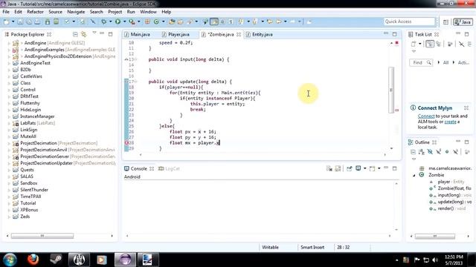Viewport: 476px width, 267px height.
Task: Click the Connect link in Mylyn panel
Action: coord(426,116)
